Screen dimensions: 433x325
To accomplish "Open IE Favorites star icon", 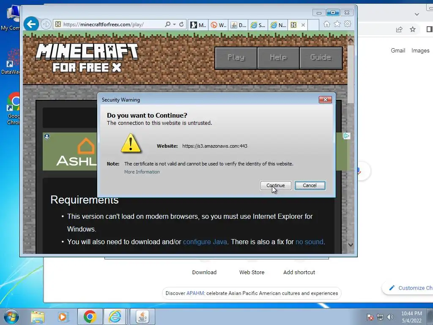I will (x=337, y=24).
